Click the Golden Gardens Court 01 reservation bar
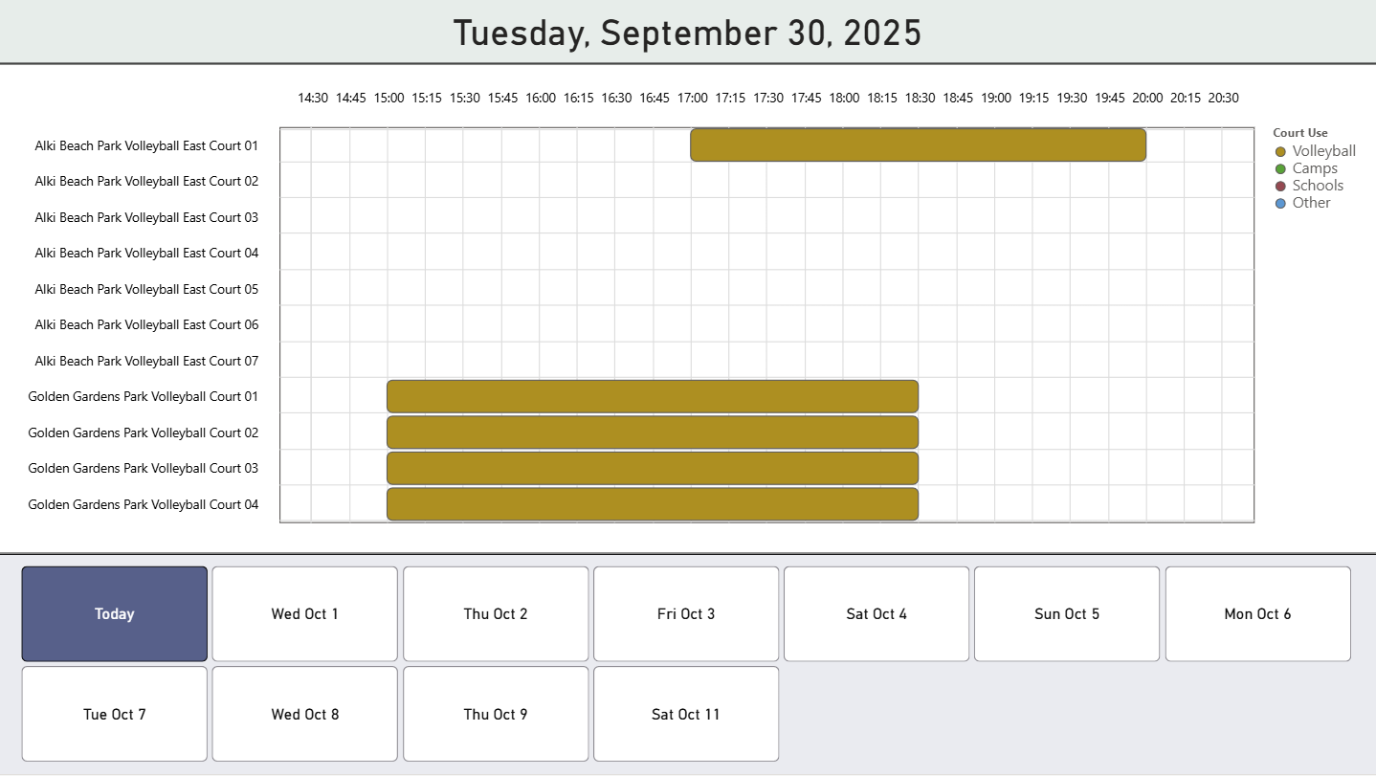The width and height of the screenshot is (1376, 776). coord(652,396)
